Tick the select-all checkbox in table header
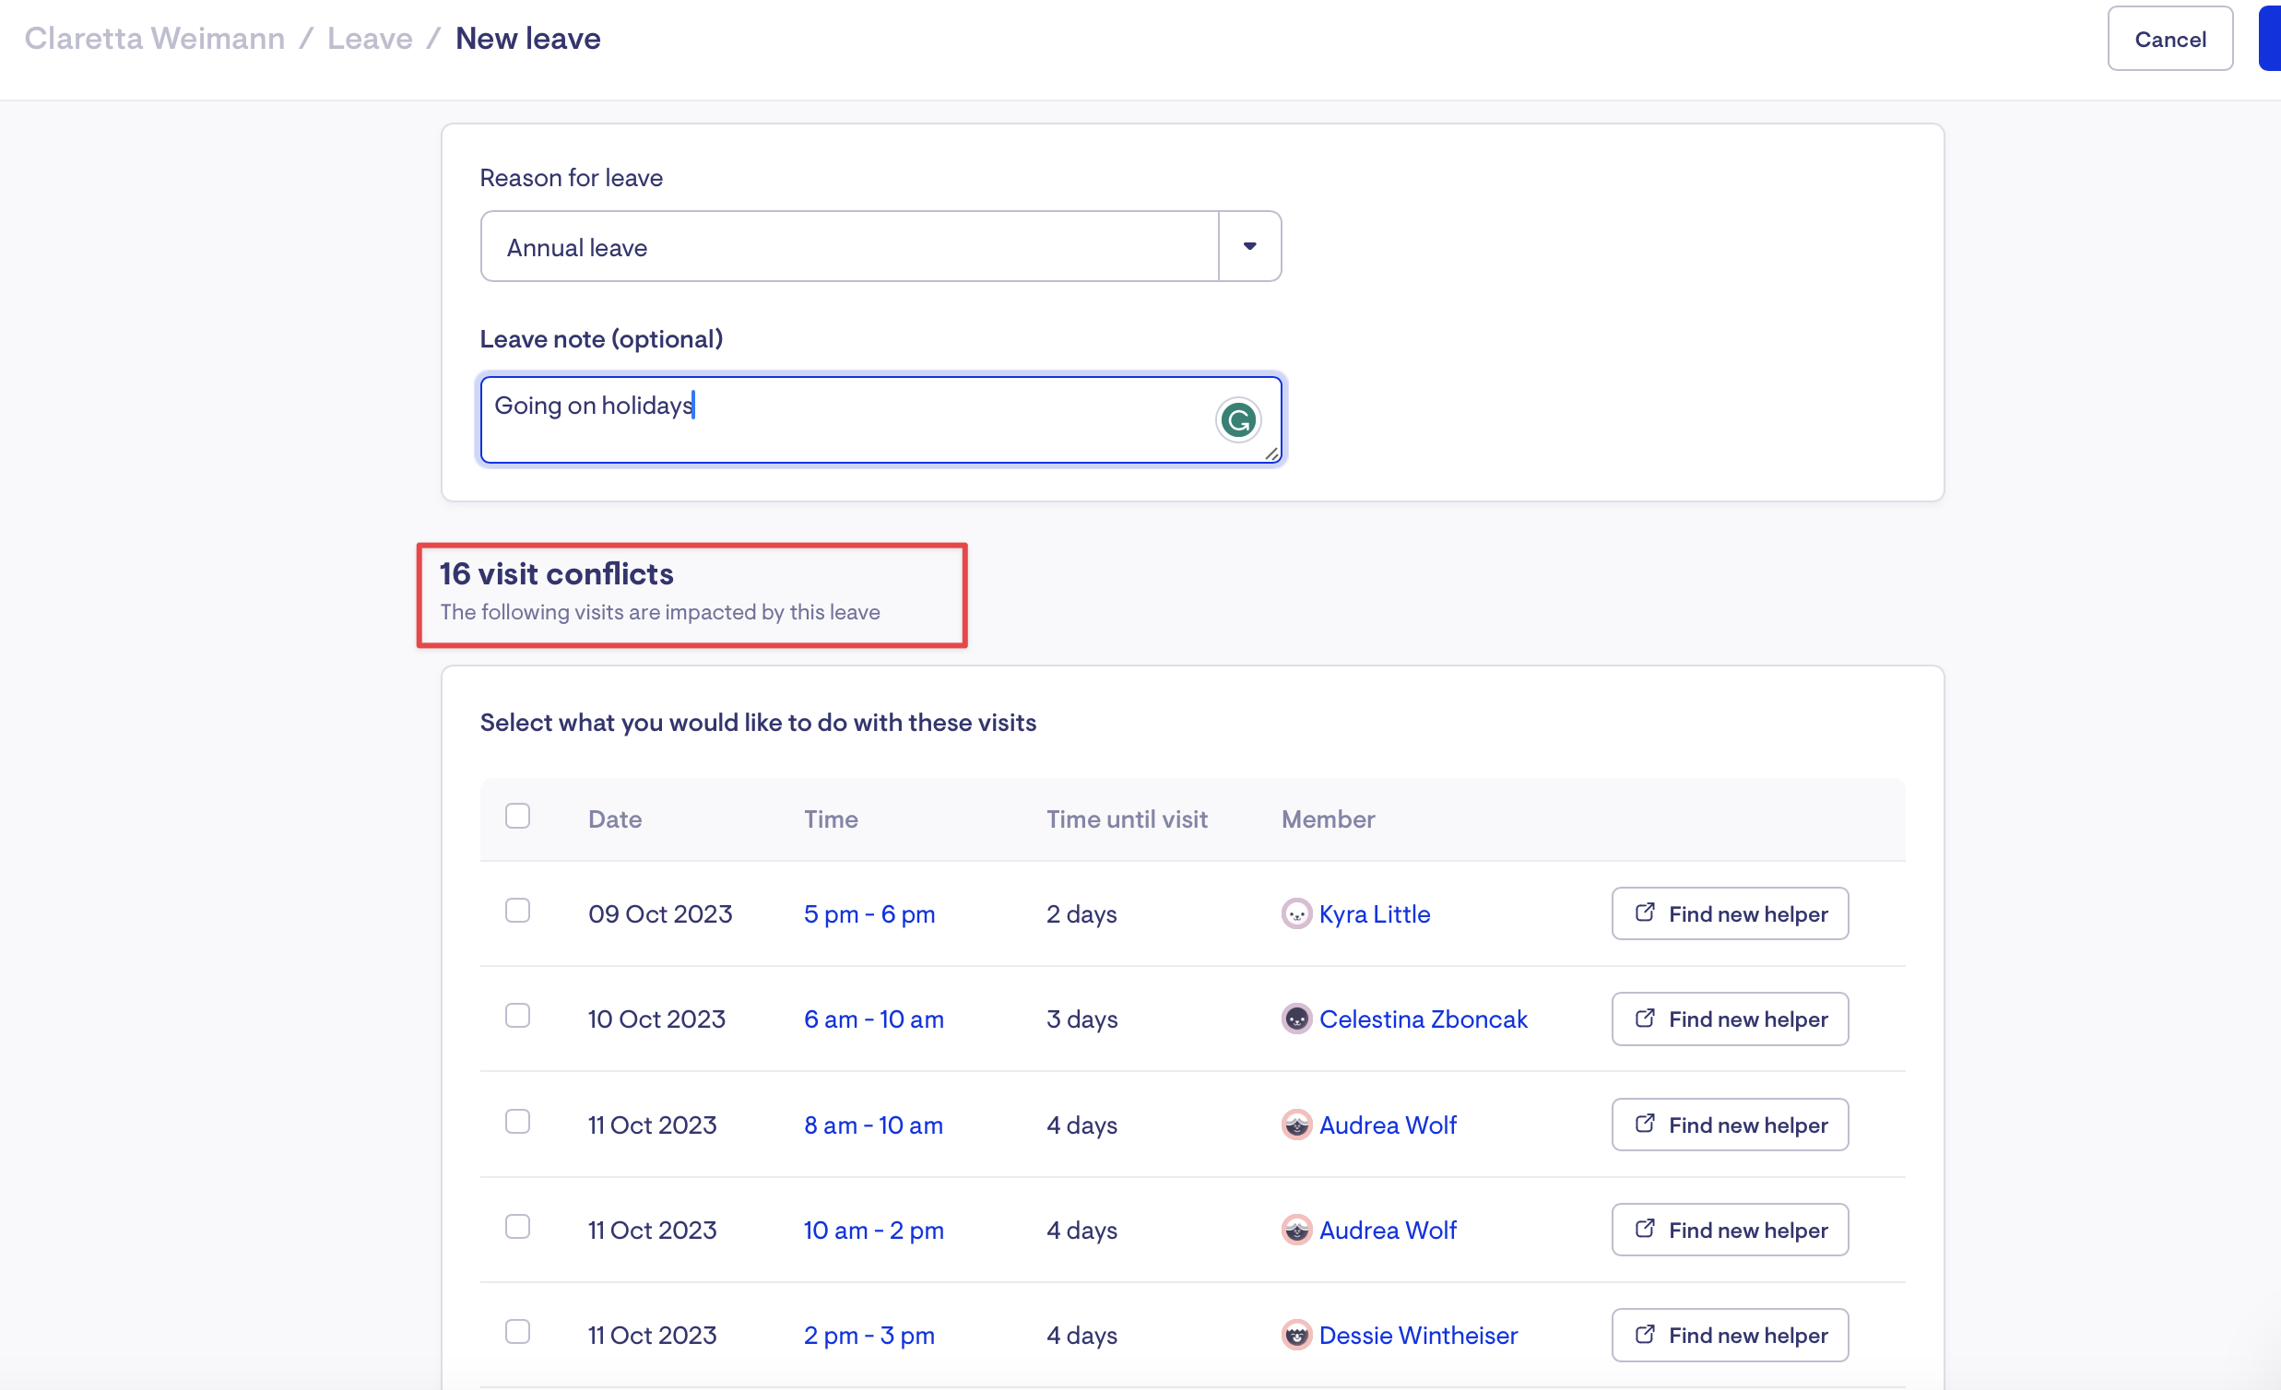This screenshot has width=2281, height=1390. [x=517, y=817]
